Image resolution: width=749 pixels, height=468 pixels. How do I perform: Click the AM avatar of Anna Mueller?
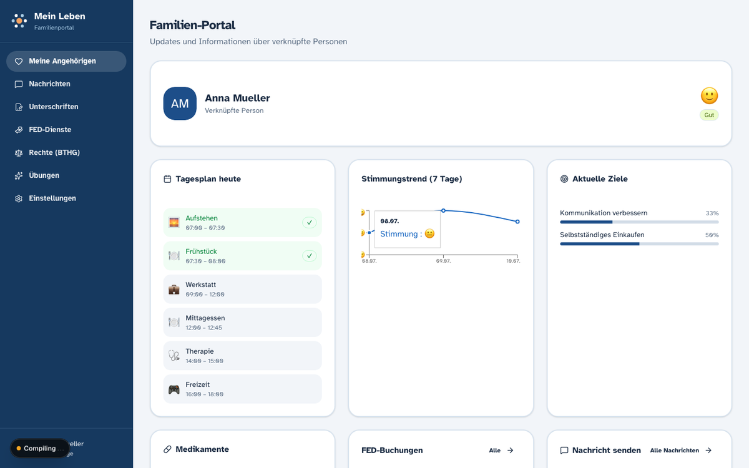point(180,104)
